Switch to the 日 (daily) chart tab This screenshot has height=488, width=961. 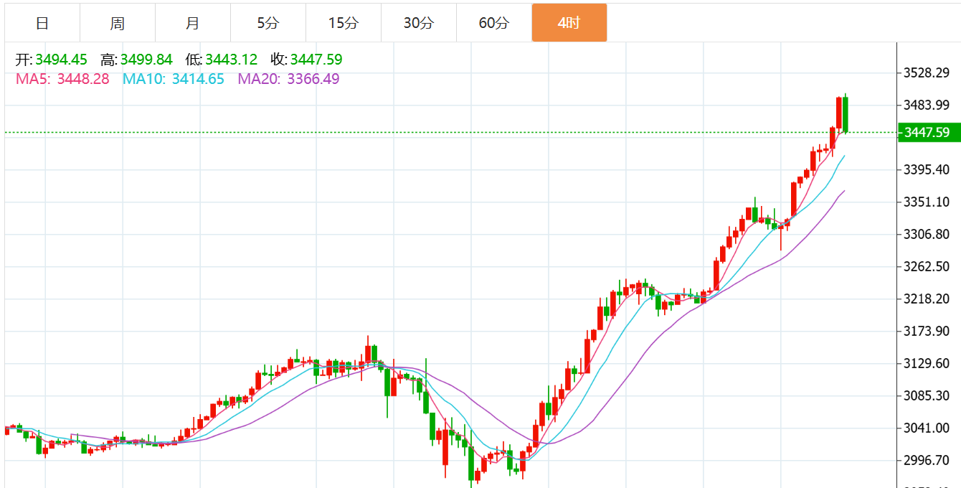click(x=42, y=23)
